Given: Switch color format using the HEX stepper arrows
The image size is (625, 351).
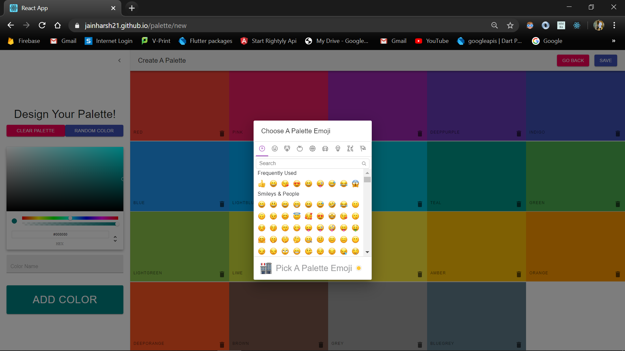Looking at the screenshot, I should (115, 239).
